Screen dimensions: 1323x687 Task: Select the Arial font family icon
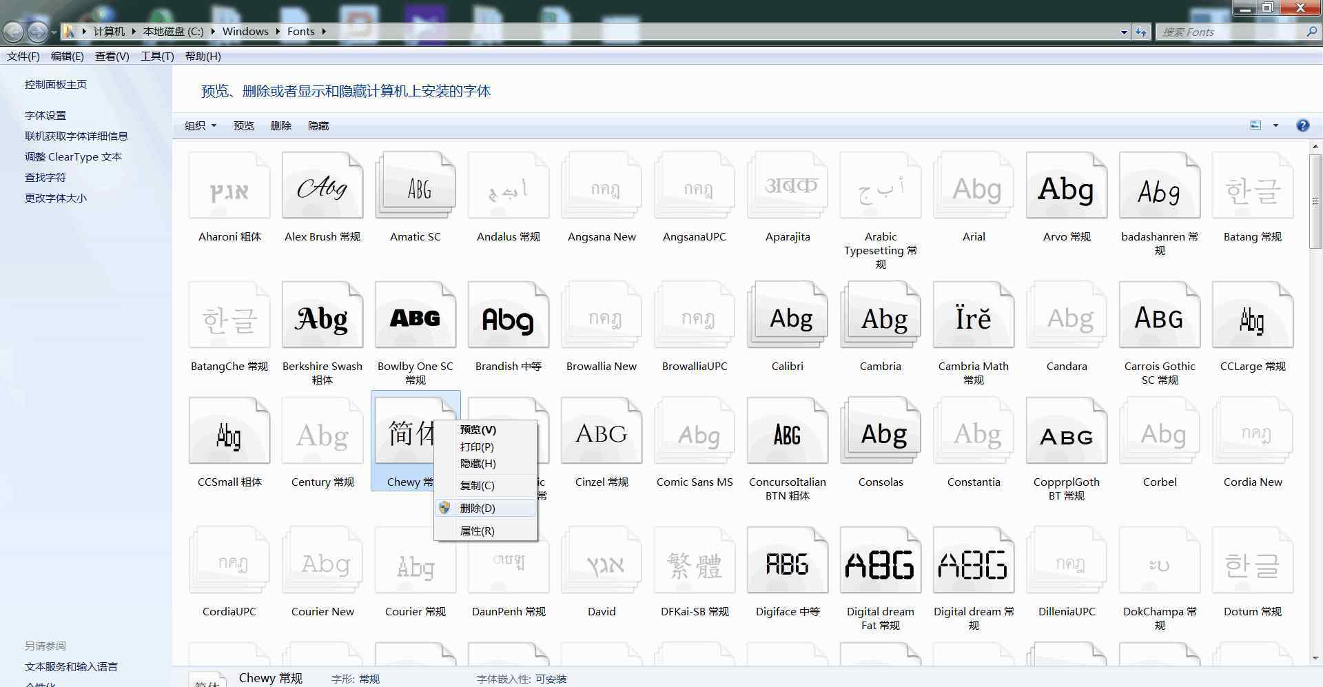point(974,186)
